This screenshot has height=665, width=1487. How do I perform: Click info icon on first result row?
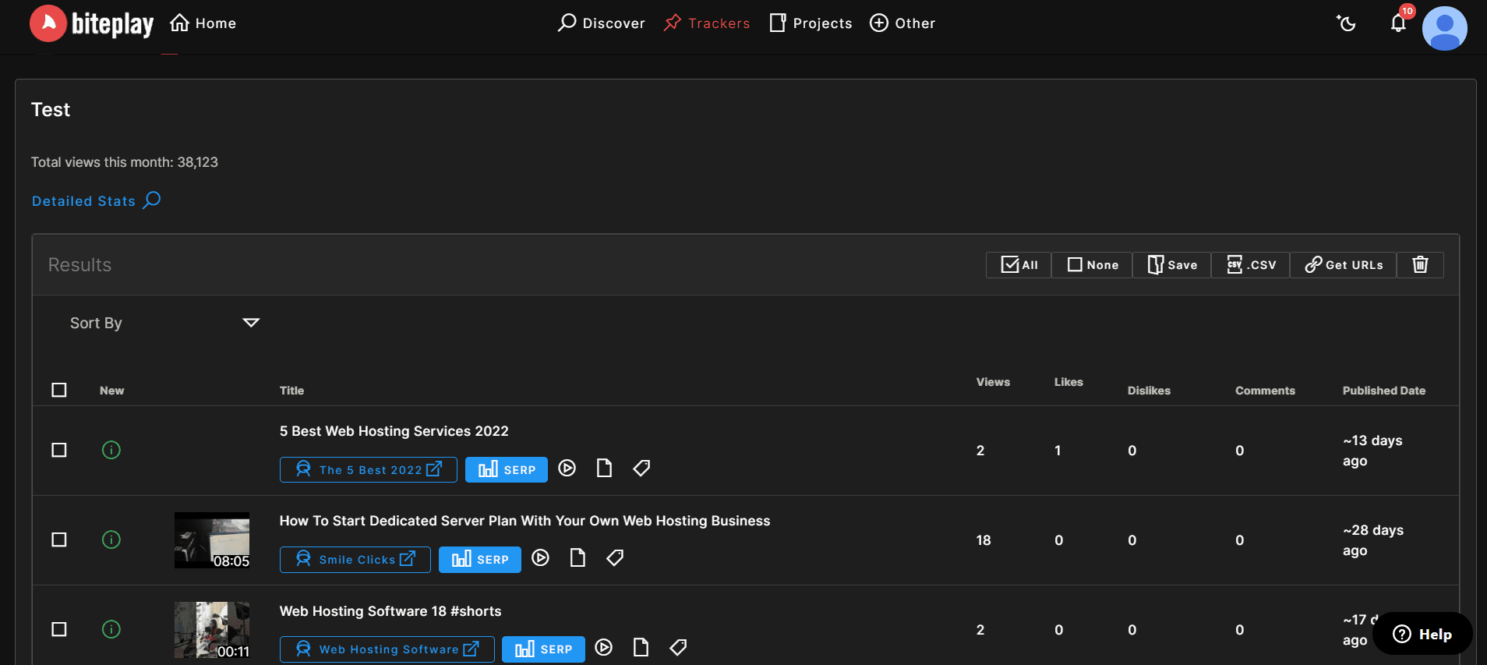[111, 450]
